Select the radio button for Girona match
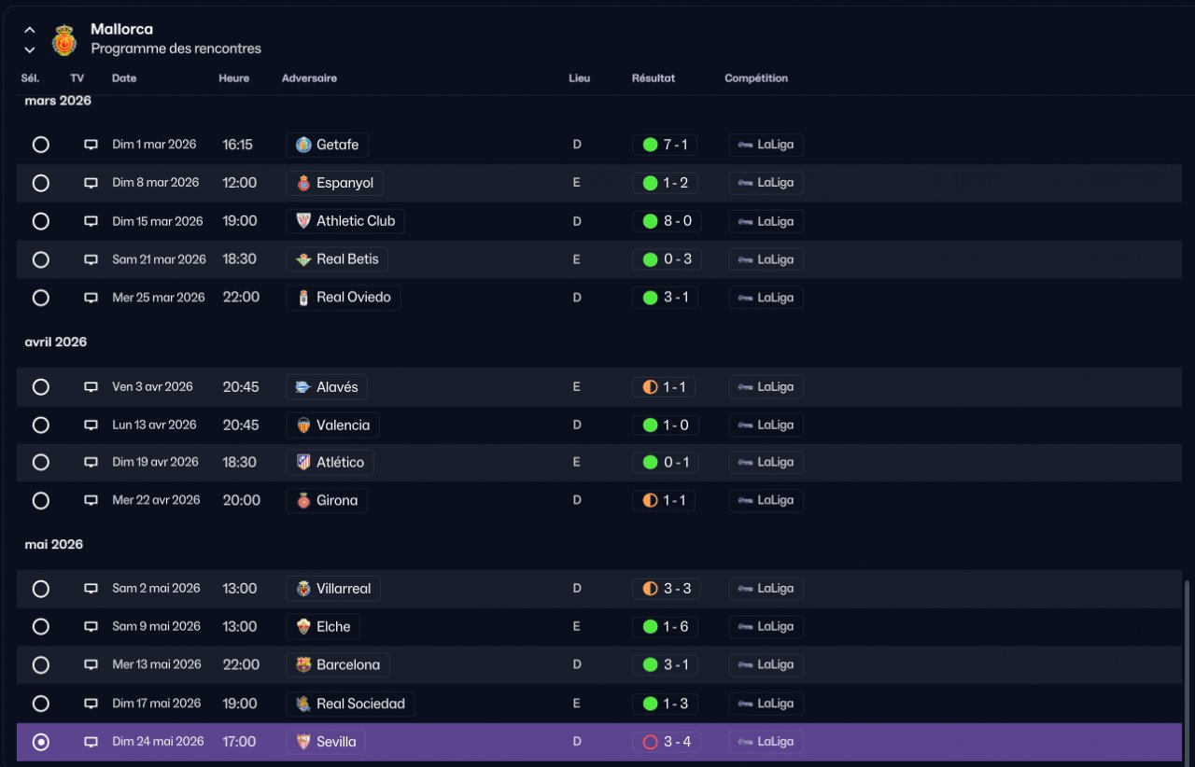Screen dimensions: 1195x767 click(x=41, y=501)
